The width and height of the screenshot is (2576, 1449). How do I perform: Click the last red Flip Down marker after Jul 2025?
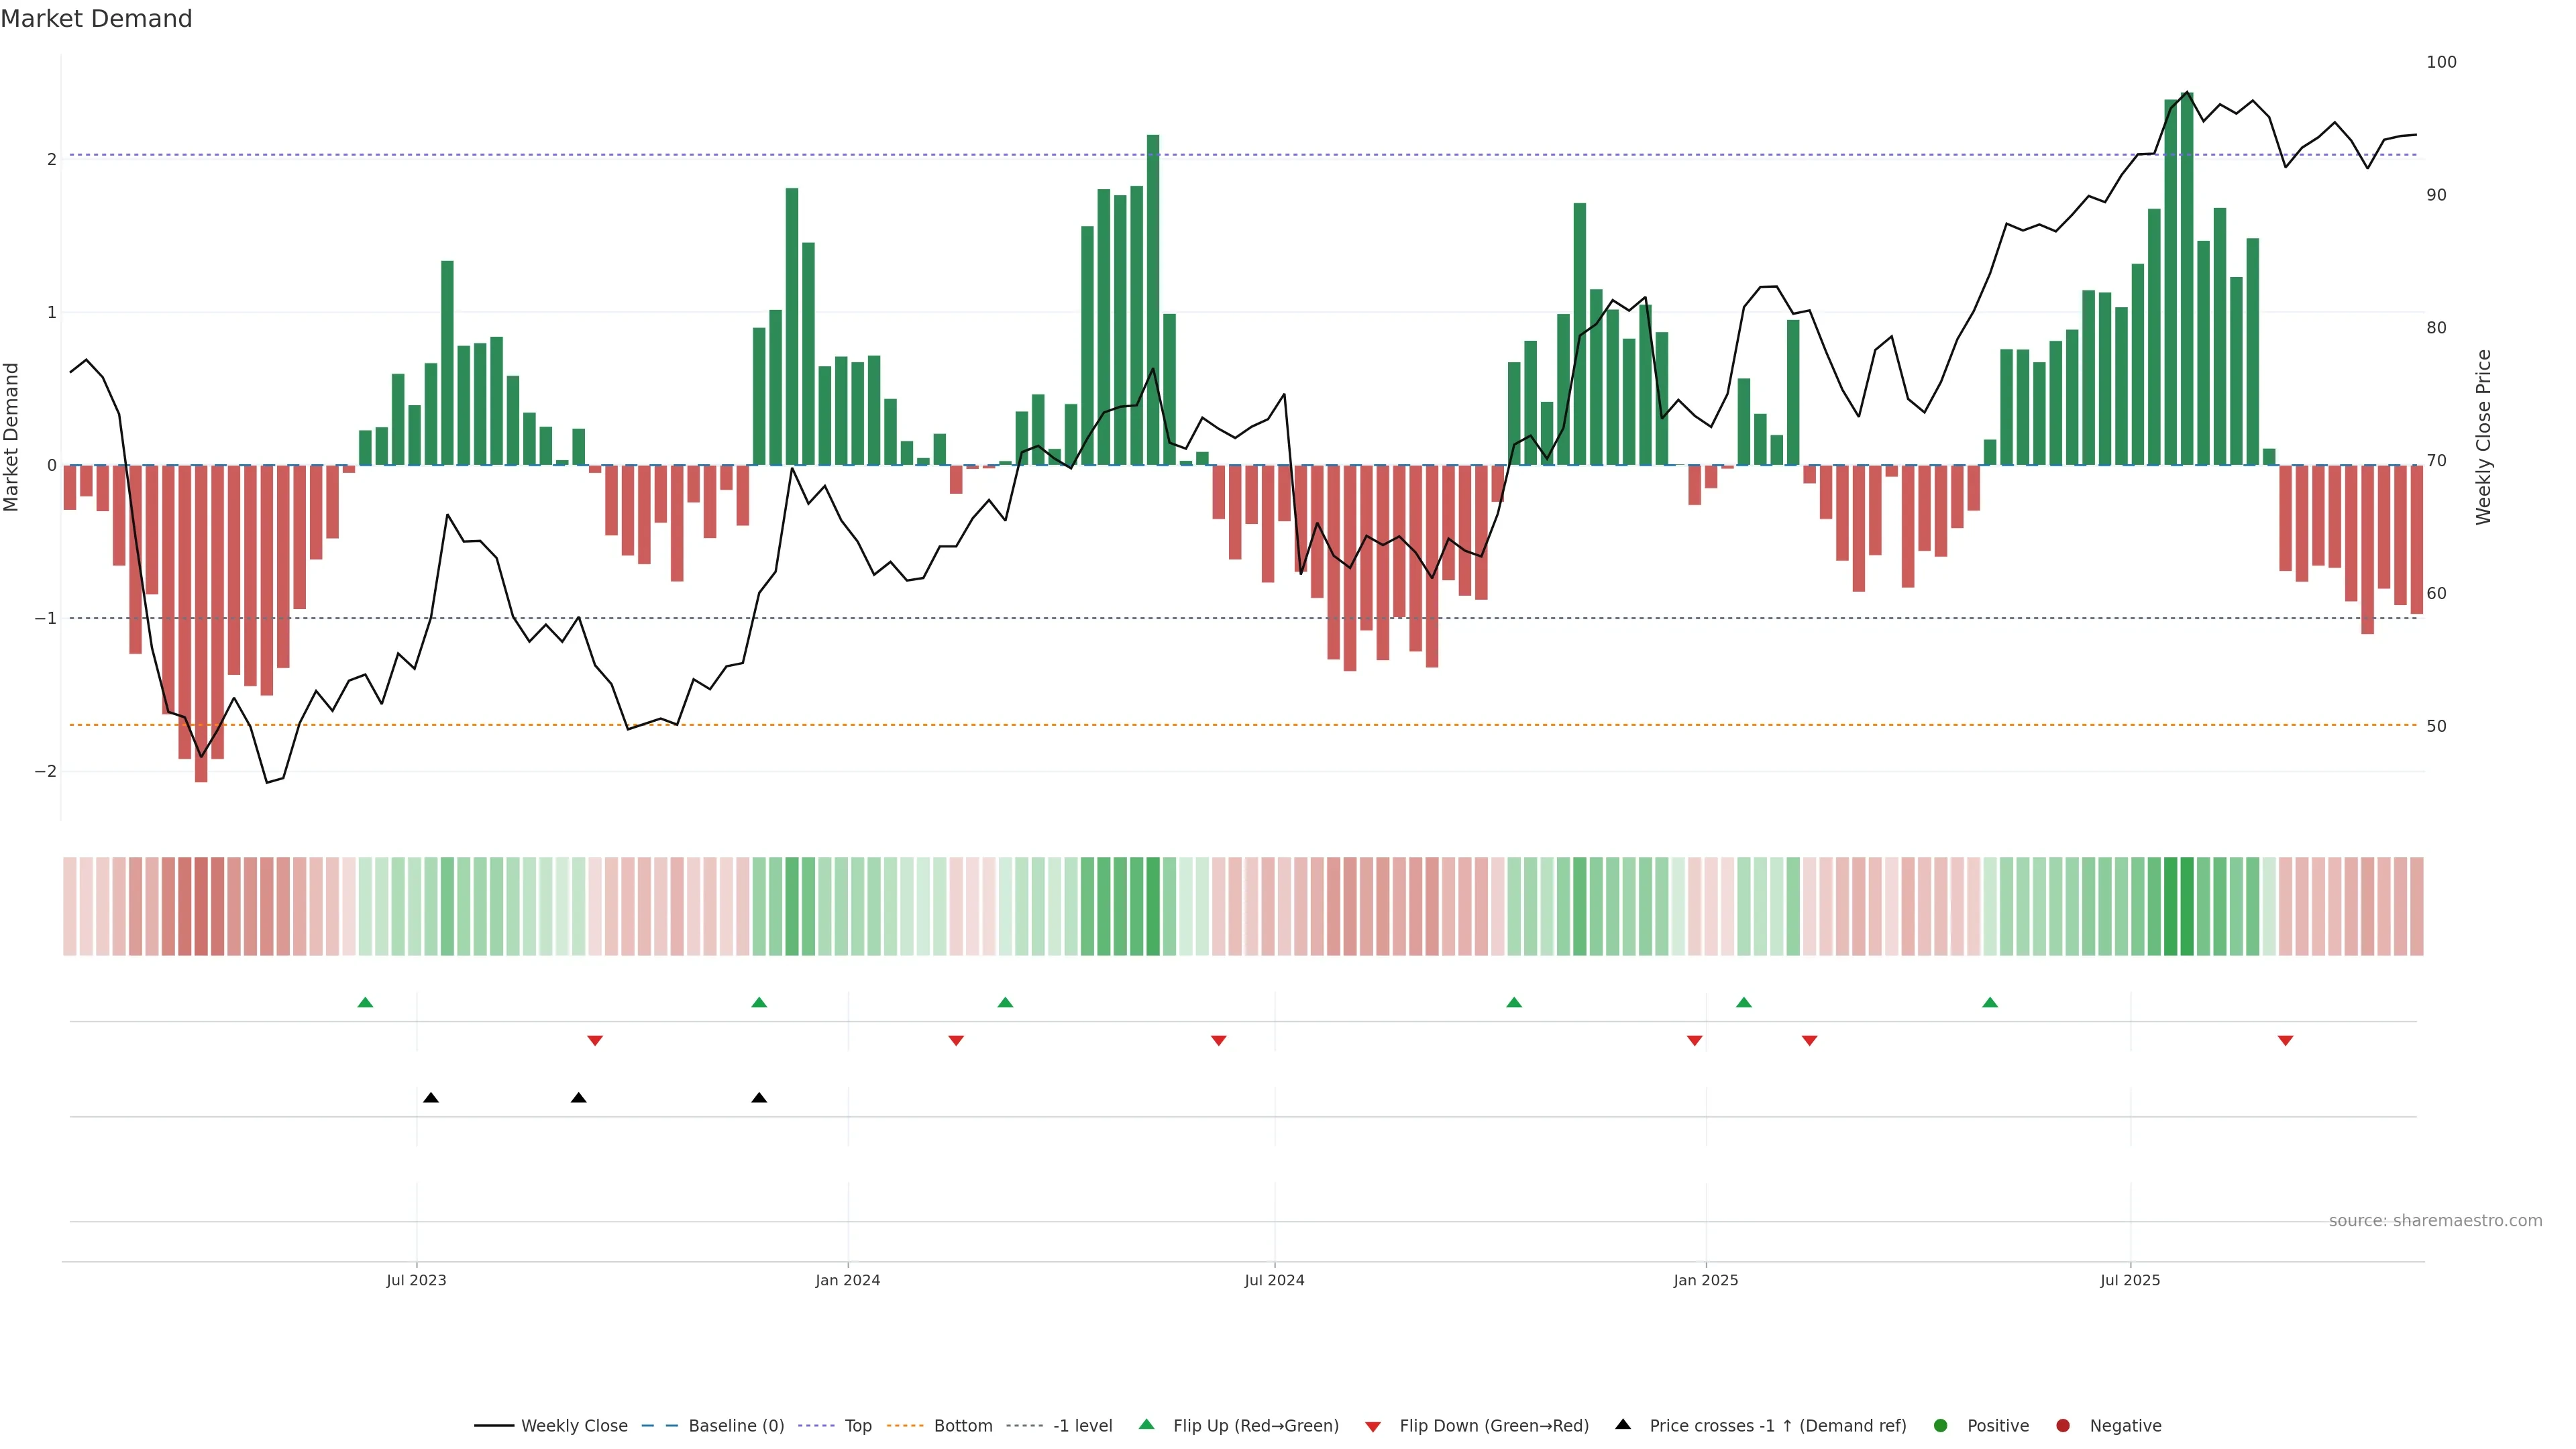(2285, 1041)
